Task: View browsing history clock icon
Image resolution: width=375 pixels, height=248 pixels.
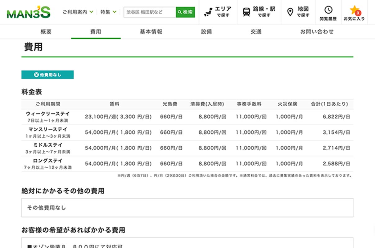Action: [x=328, y=10]
